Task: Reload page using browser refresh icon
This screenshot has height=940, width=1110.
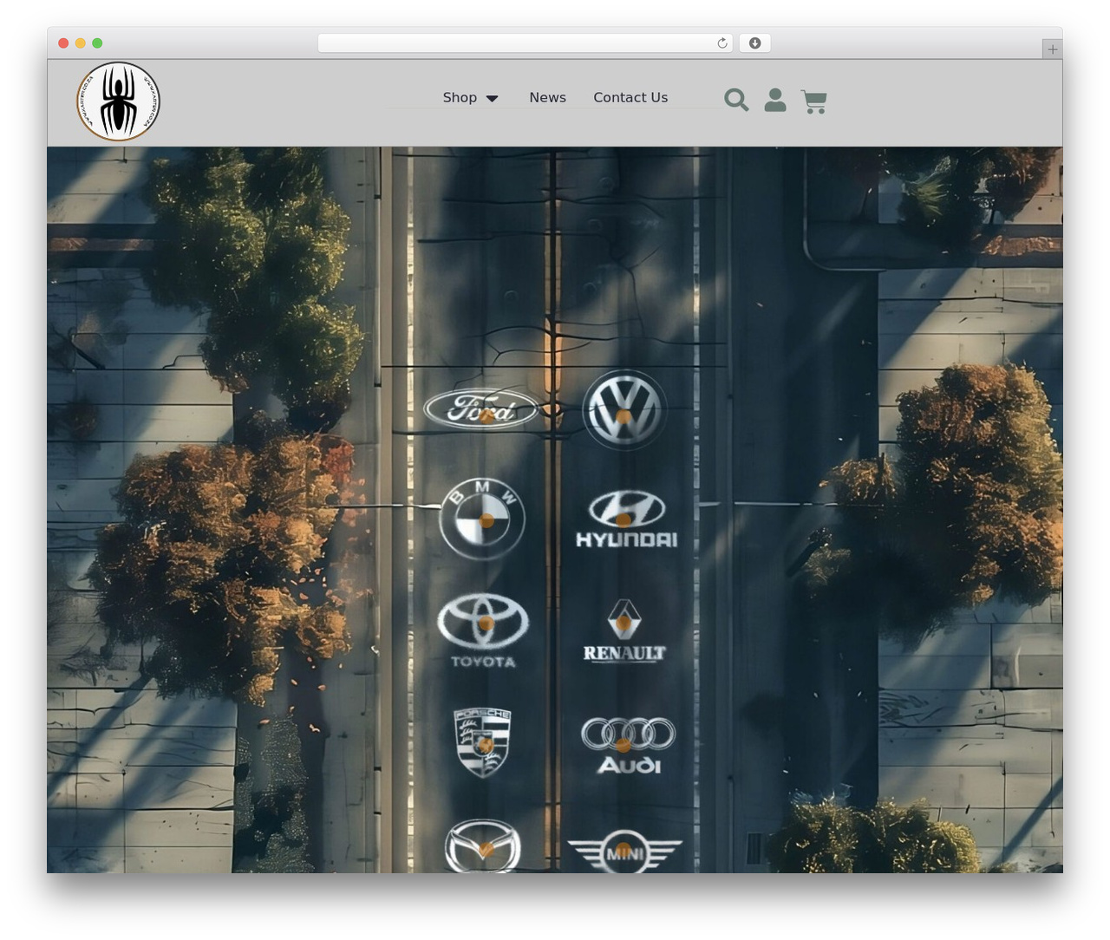Action: [722, 43]
